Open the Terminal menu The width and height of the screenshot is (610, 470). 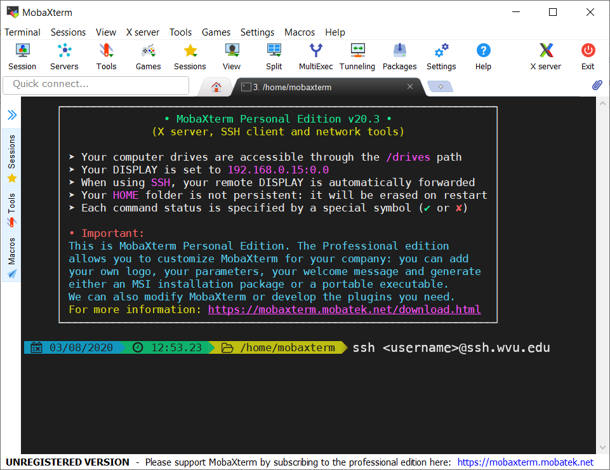pos(22,32)
